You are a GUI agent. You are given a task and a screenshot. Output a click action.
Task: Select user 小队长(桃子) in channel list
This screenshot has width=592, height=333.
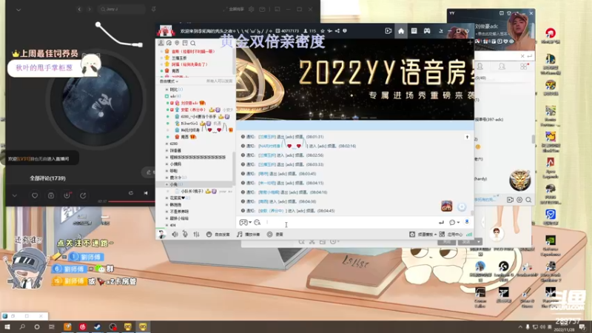coord(192,192)
